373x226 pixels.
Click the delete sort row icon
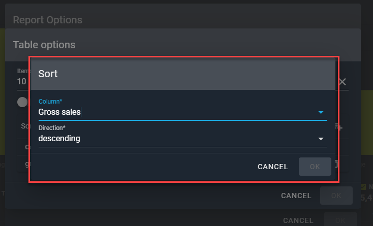point(336,164)
